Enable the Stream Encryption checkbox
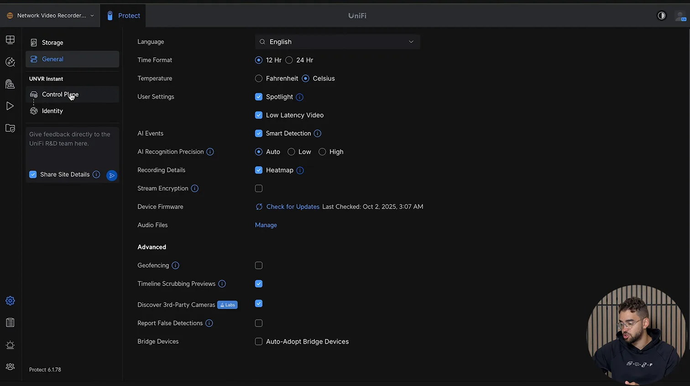690x386 pixels. [x=259, y=188]
